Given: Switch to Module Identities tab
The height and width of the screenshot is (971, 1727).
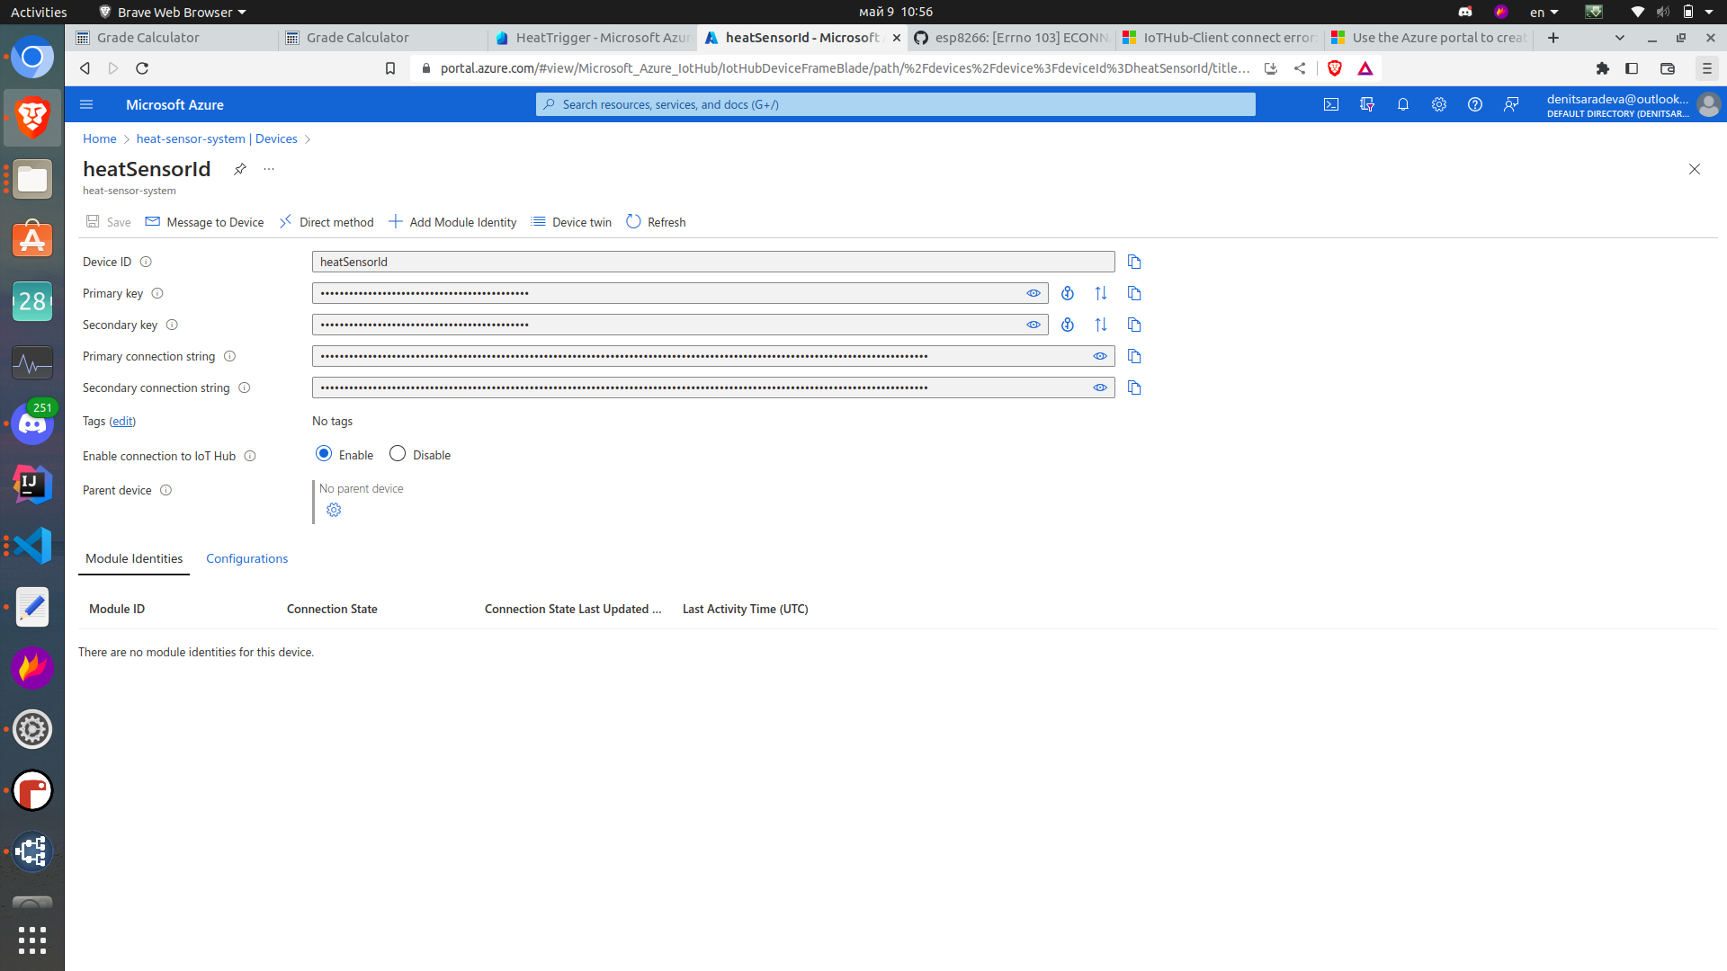Looking at the screenshot, I should tap(134, 558).
